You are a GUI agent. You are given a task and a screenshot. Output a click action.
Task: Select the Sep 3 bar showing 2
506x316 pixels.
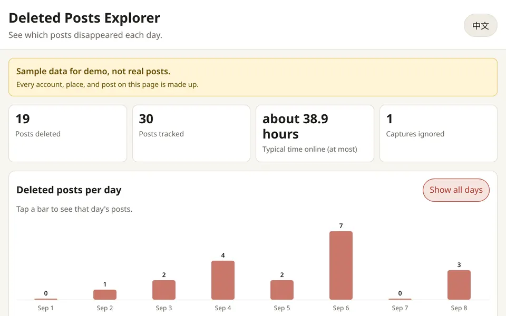tap(164, 290)
